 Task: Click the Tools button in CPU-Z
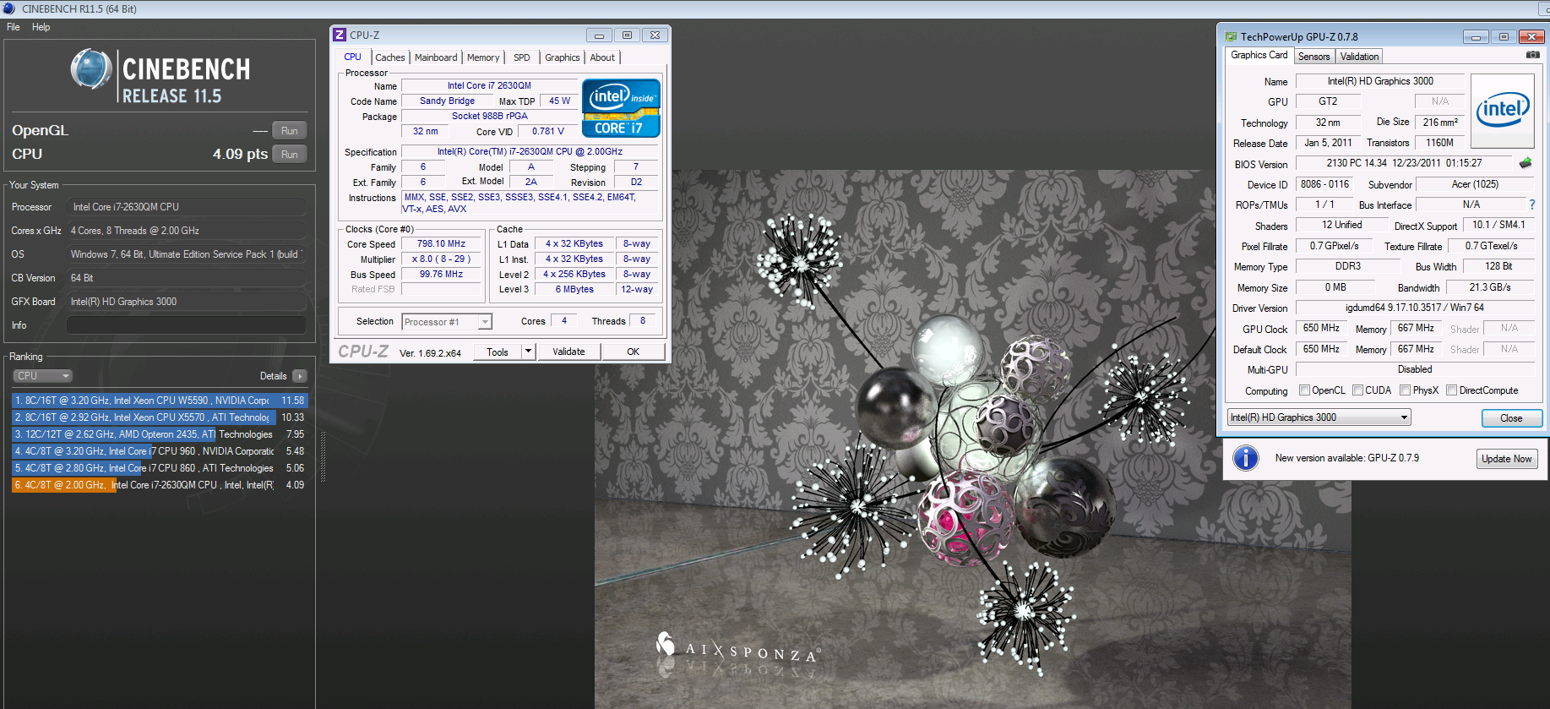pos(498,352)
